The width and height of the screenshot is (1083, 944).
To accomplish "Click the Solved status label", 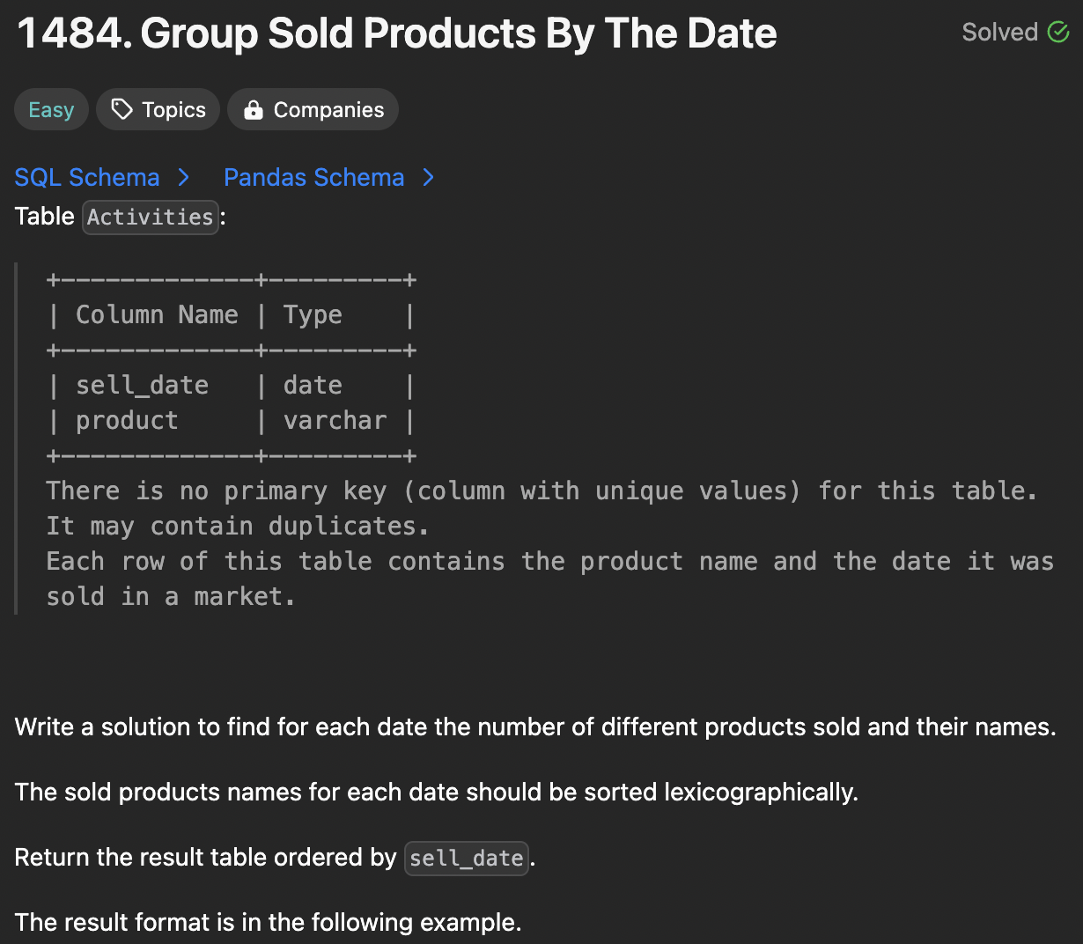I will pyautogui.click(x=999, y=33).
